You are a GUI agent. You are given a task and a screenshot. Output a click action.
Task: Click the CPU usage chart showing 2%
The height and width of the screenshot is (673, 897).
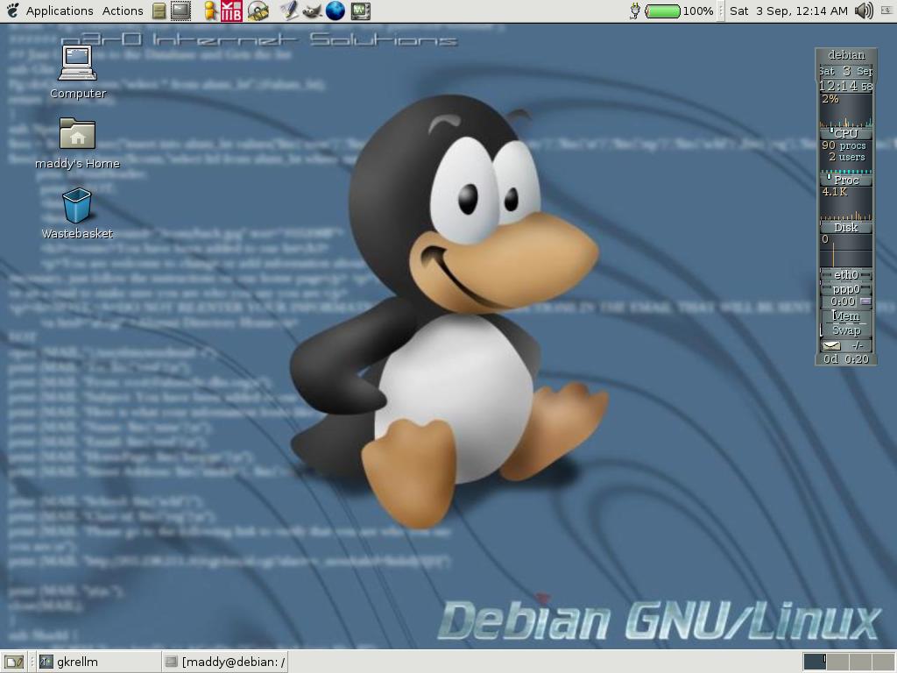tap(846, 110)
